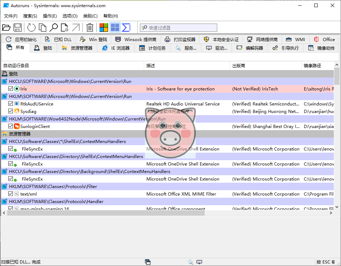Viewport: 341px width, 266px height.
Task: Disable the Sysdiag autorun entry
Action: pyautogui.click(x=10, y=111)
